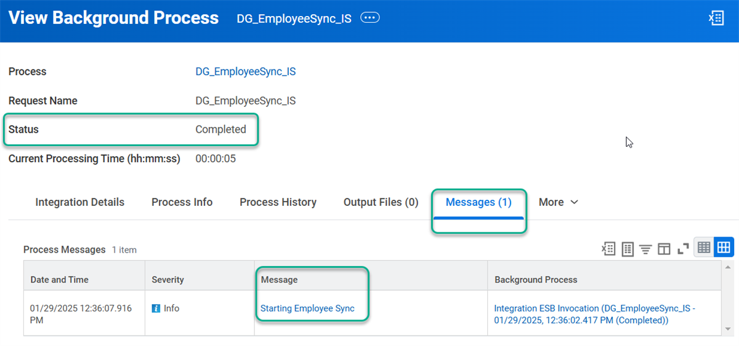Viewport: 739px width, 346px height.
Task: Select the Completed status value
Action: click(220, 129)
